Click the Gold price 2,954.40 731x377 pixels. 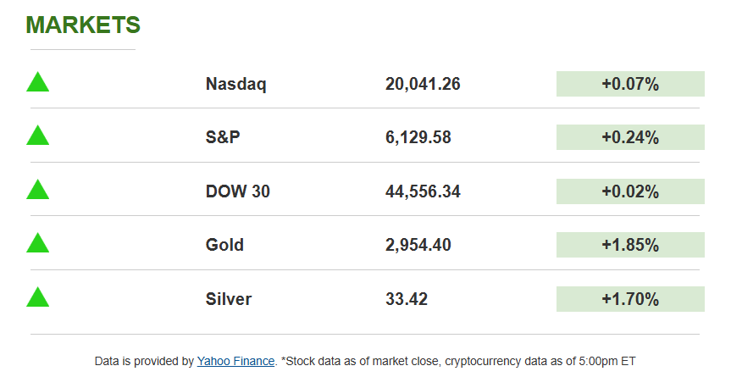(x=418, y=245)
